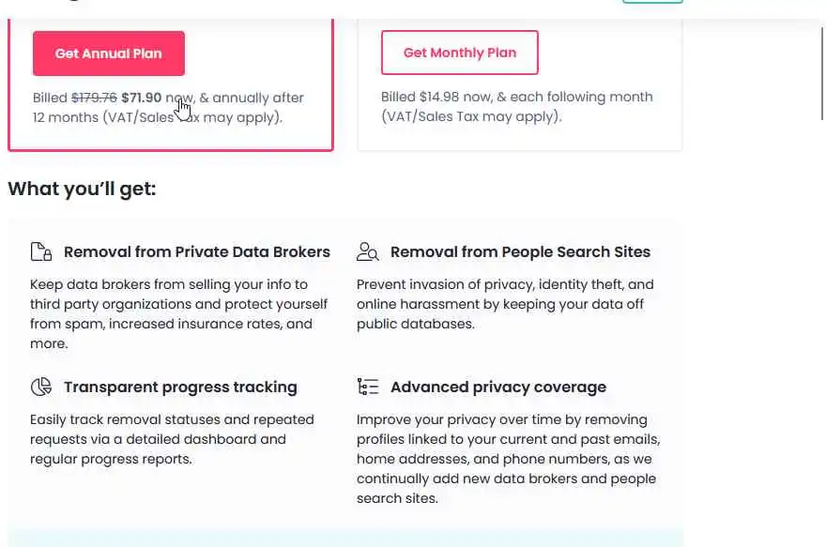826x547 pixels.
Task: Select the 'Removal from Private Data Brokers' heading
Action: (x=197, y=251)
